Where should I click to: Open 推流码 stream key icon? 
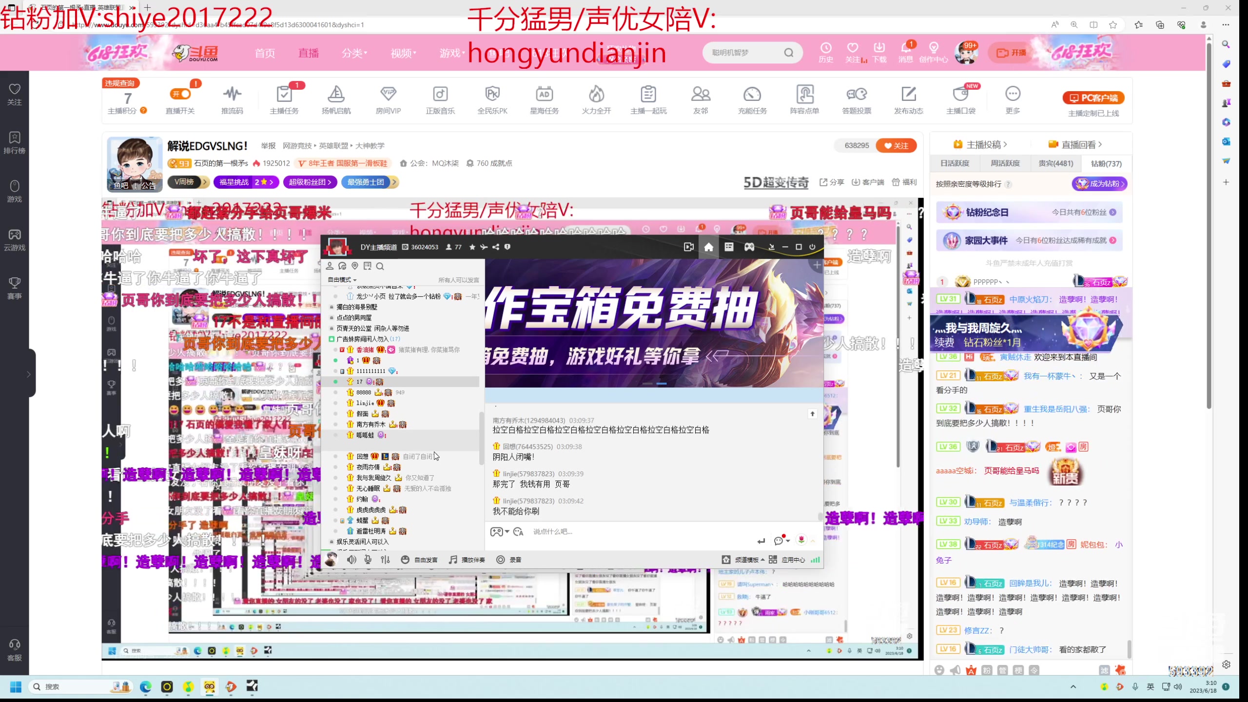[232, 100]
